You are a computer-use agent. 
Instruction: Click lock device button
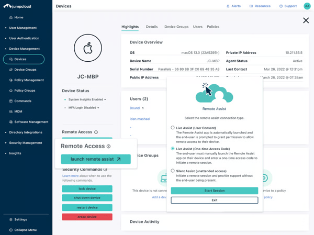click(x=87, y=189)
